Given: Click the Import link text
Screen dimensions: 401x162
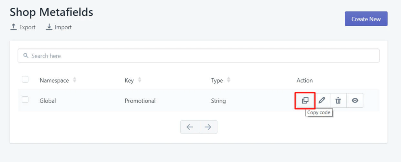Looking at the screenshot, I should click(63, 27).
